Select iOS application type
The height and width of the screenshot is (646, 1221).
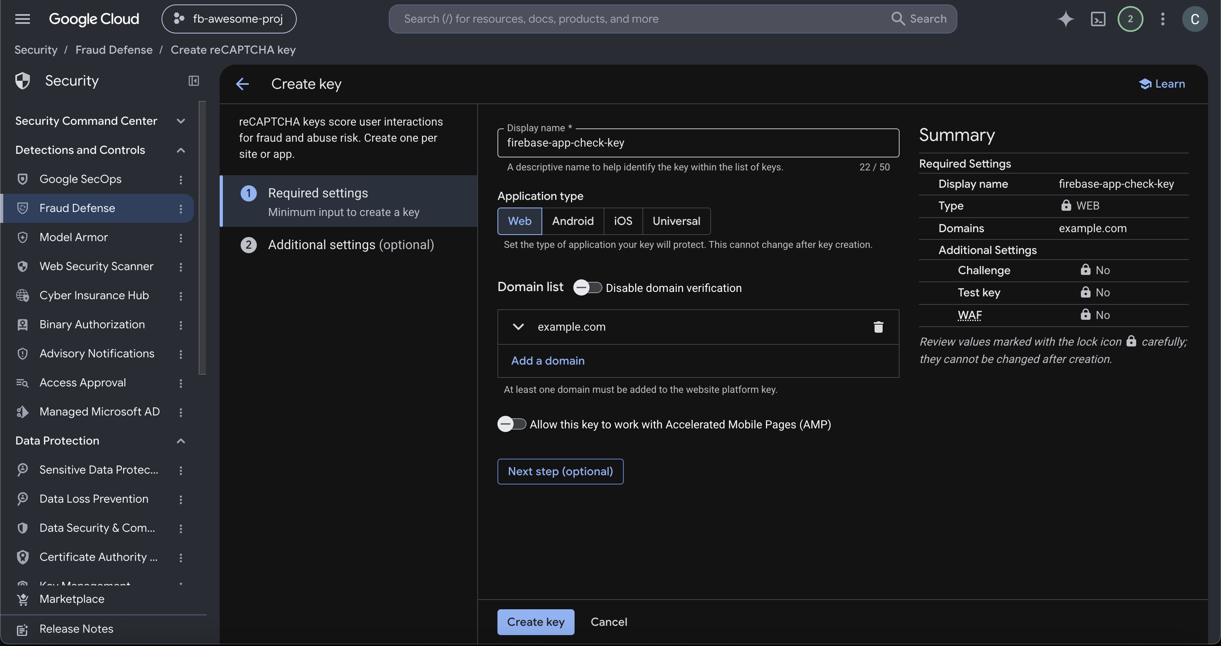[x=623, y=221]
